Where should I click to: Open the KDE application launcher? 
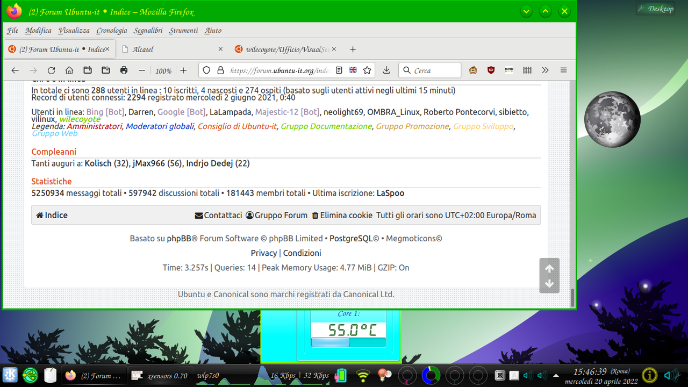[x=10, y=375]
